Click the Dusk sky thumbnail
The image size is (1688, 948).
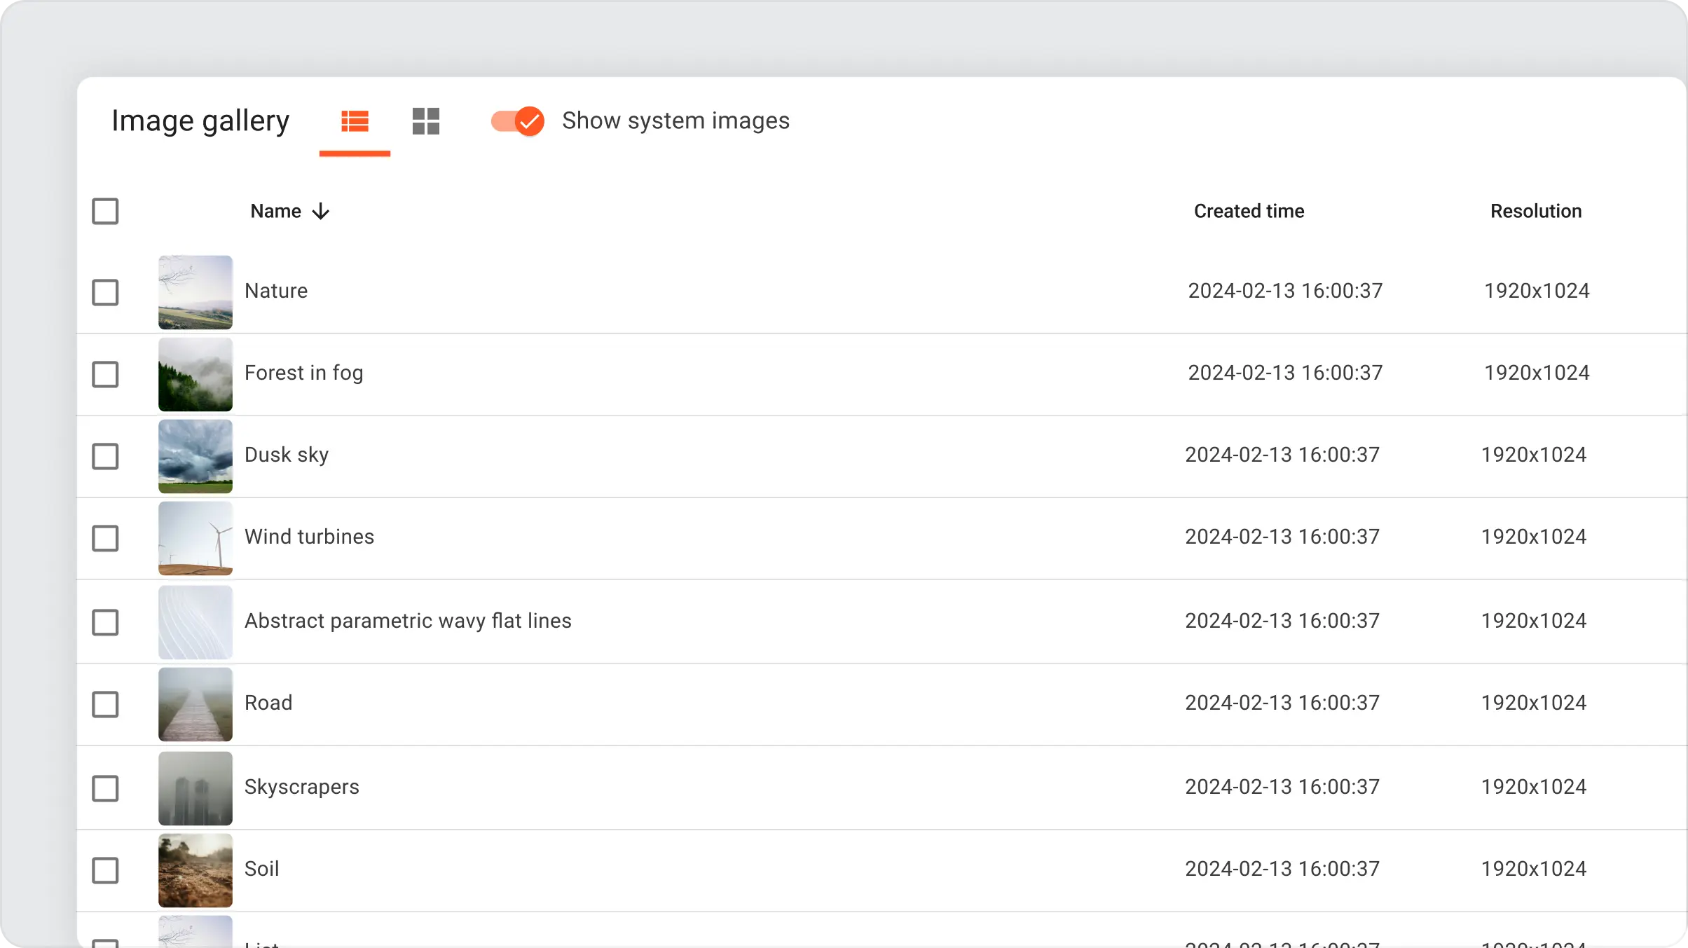[x=195, y=456]
